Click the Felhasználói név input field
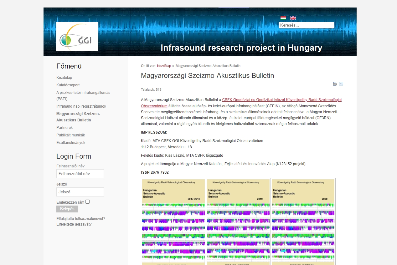Screen dimensions: 397x265 (x=80, y=174)
